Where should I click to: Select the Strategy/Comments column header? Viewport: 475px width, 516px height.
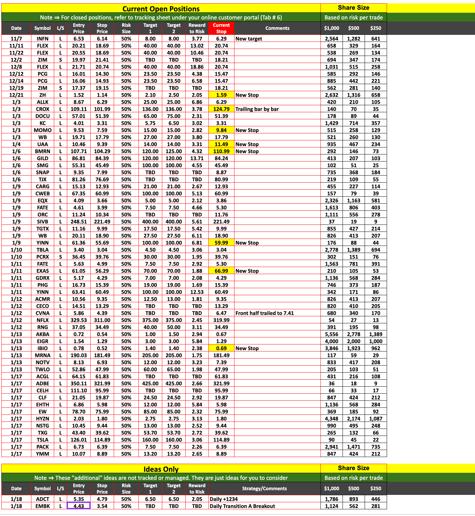pyautogui.click(x=264, y=489)
